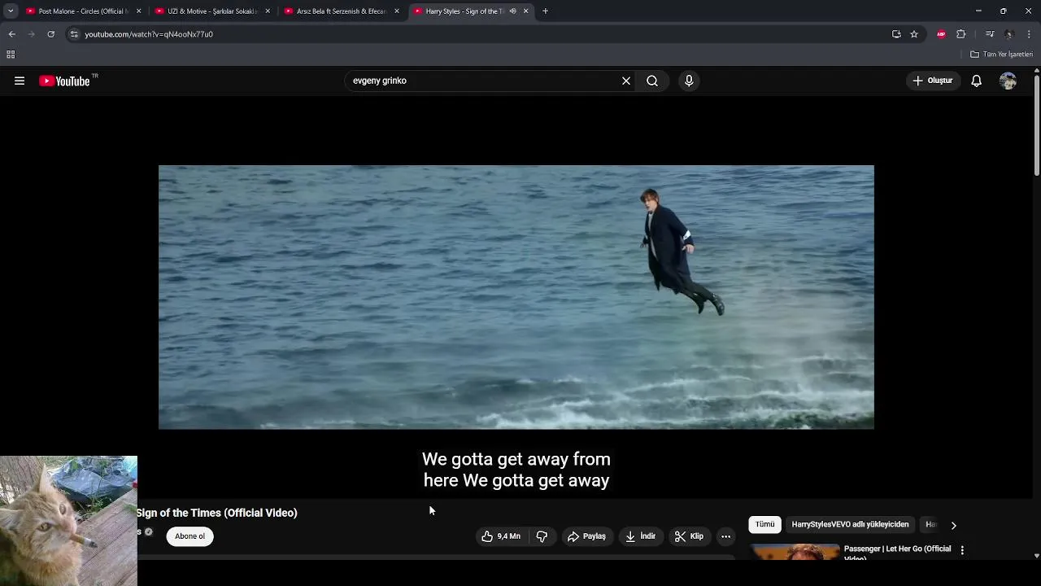Image resolution: width=1041 pixels, height=586 pixels.
Task: Clear the search text with the X
Action: [x=626, y=81]
